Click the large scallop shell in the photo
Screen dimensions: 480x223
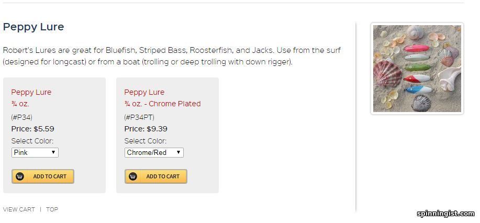(x=387, y=74)
